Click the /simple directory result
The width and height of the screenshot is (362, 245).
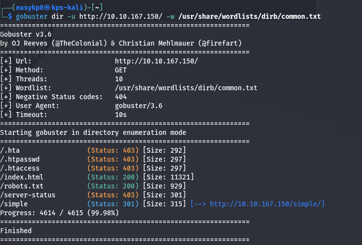click(x=14, y=204)
